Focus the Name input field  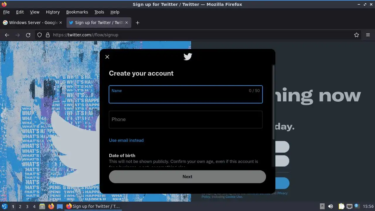tap(186, 94)
